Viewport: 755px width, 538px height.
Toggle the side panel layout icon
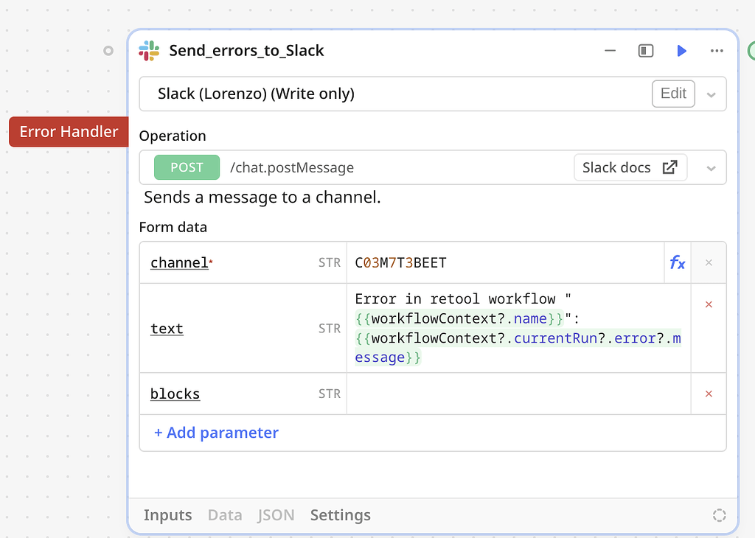pyautogui.click(x=645, y=51)
